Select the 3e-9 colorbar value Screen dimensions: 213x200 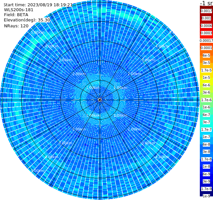(x=206, y=181)
